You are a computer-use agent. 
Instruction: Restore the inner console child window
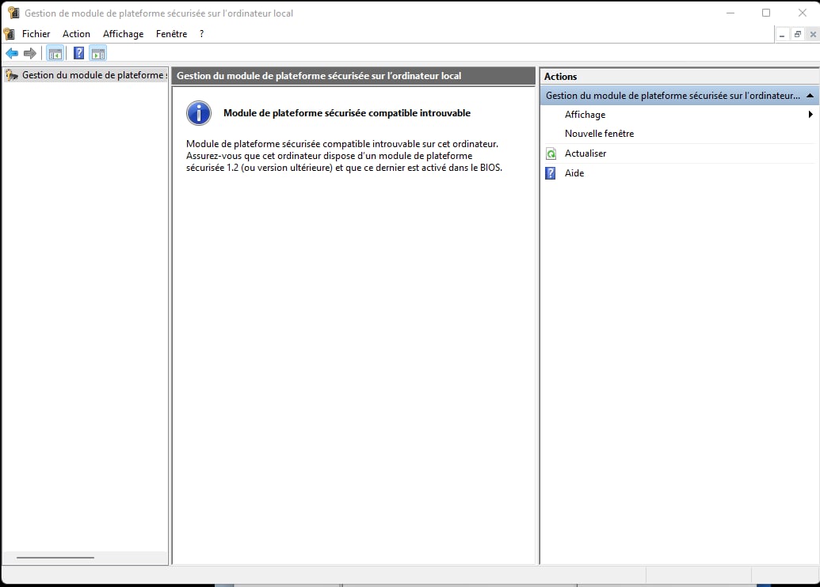(x=798, y=34)
